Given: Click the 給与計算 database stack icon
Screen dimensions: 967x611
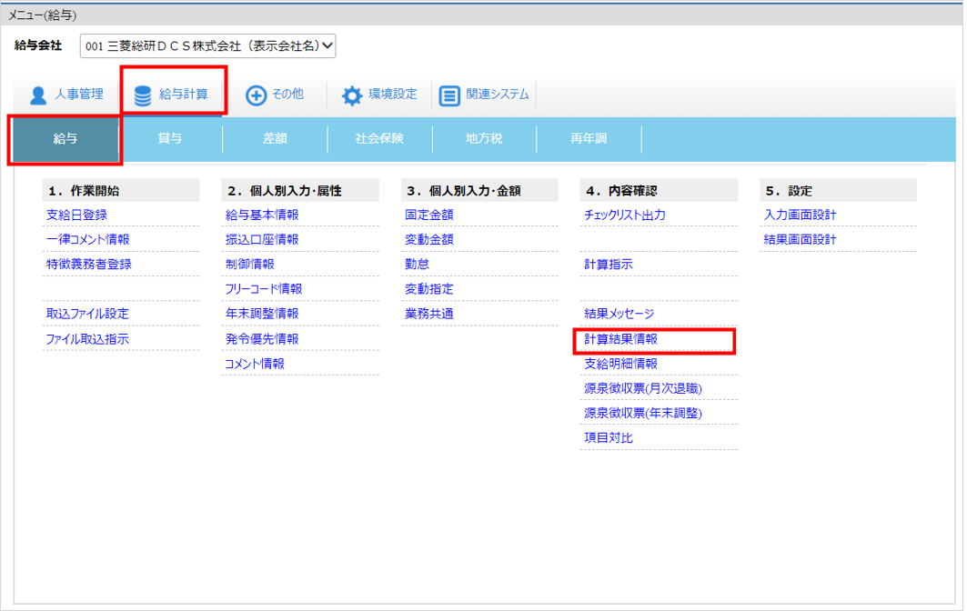Looking at the screenshot, I should tap(143, 95).
